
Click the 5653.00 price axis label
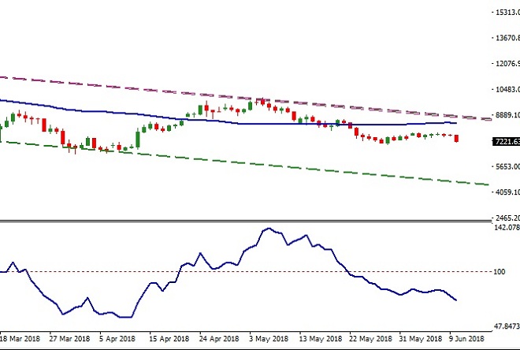coord(507,166)
